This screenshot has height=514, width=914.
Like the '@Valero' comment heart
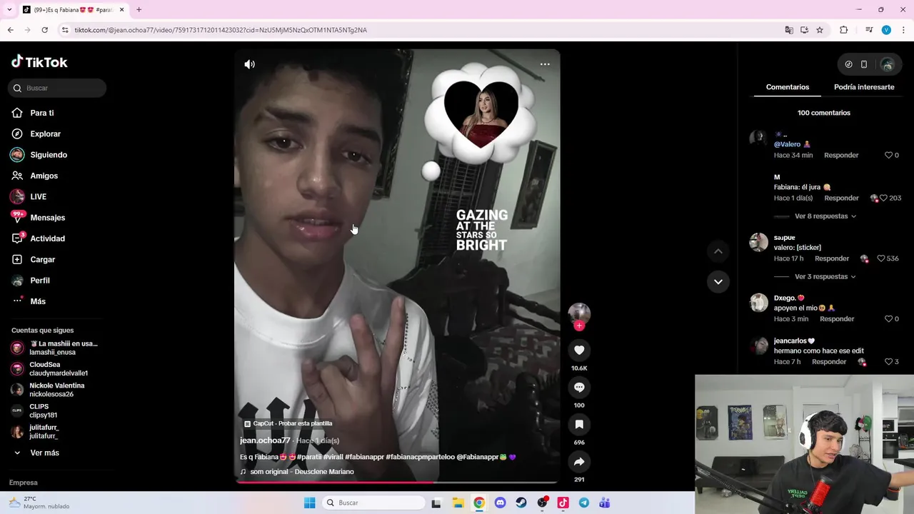tap(889, 155)
